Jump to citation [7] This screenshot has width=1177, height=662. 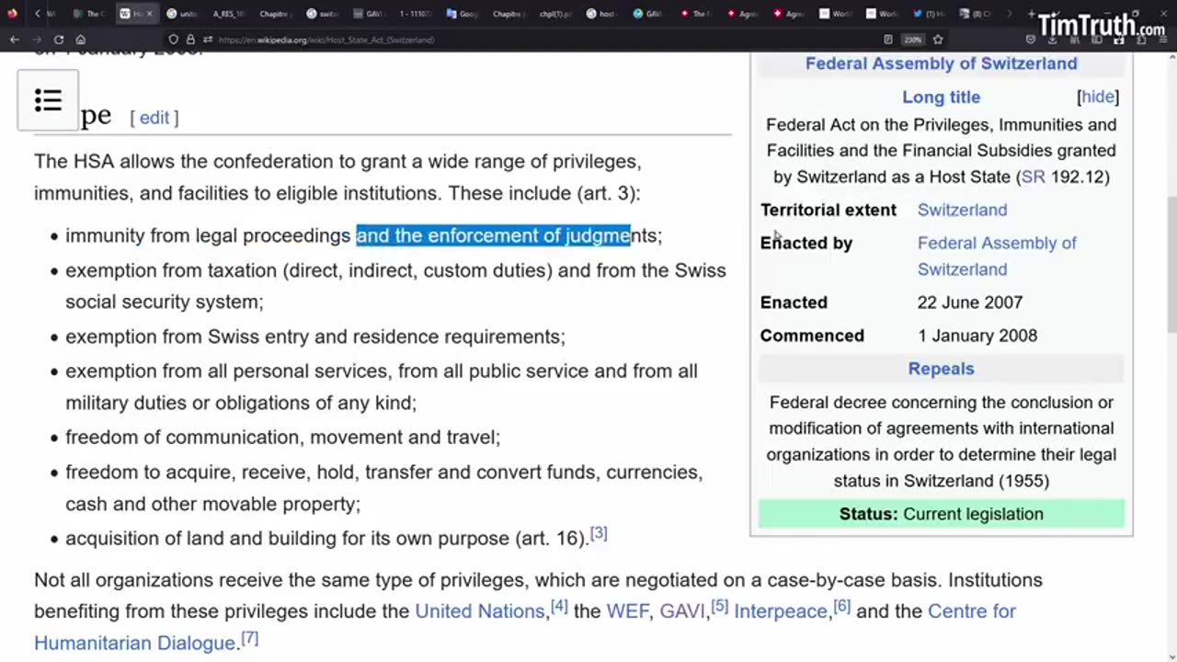(249, 638)
